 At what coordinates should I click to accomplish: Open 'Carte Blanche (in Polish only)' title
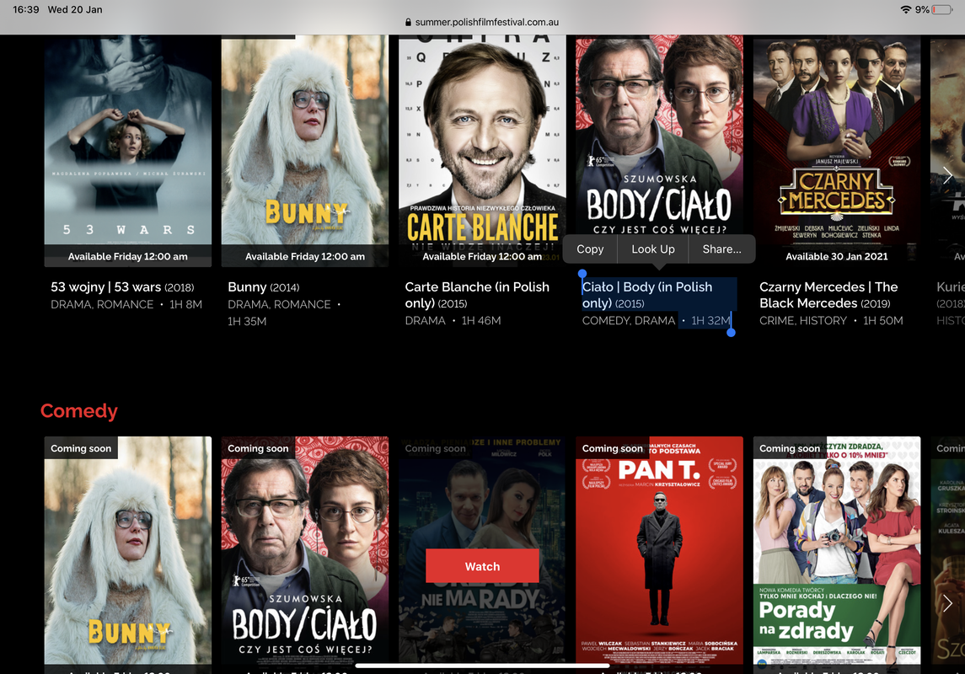click(477, 295)
